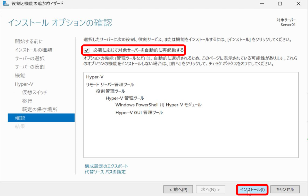308x196 pixels.
Task: Toggle the automatic server restart checkbox
Action: click(87, 50)
